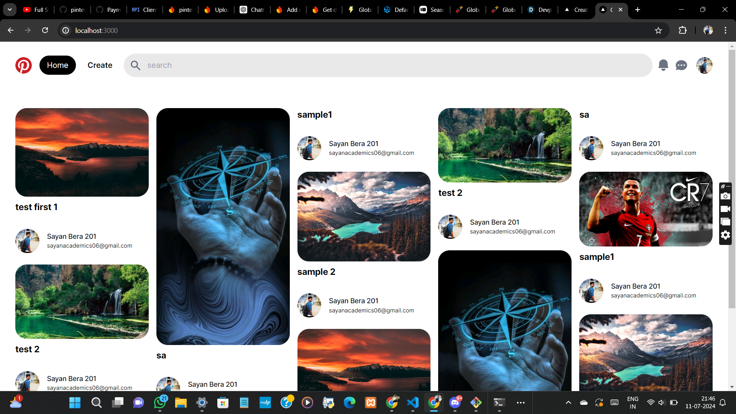Expand the system tray hidden icons chevron
The height and width of the screenshot is (414, 736).
[x=568, y=402]
